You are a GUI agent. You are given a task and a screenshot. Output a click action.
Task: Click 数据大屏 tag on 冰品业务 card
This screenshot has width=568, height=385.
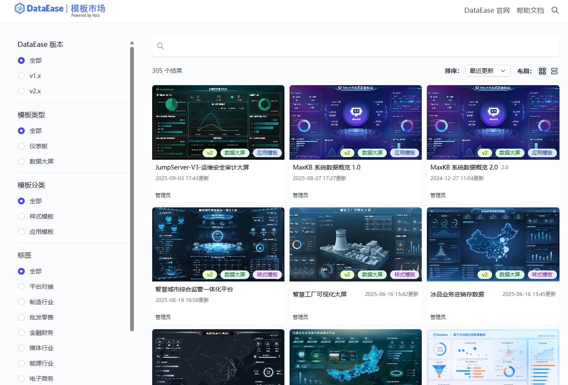coord(509,275)
